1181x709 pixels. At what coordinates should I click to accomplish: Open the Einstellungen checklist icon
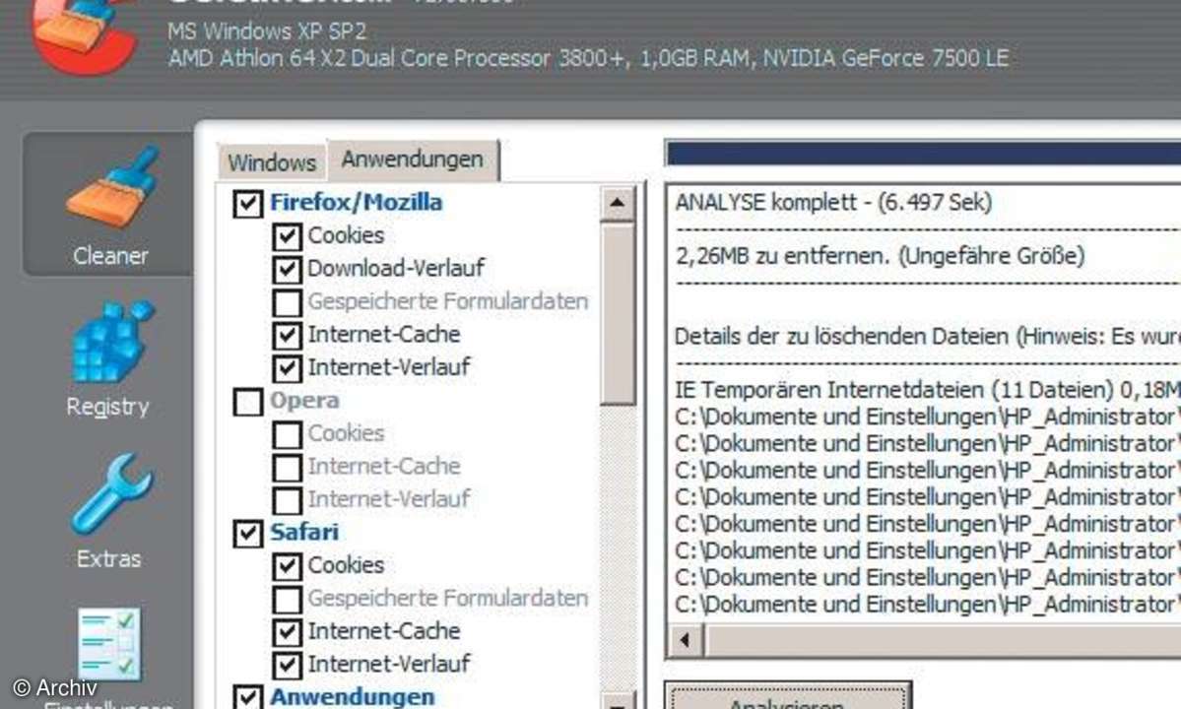click(x=110, y=644)
